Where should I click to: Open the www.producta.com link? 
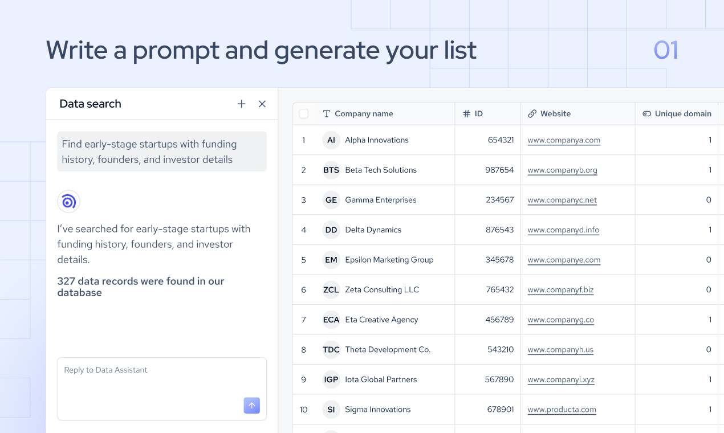(562, 410)
